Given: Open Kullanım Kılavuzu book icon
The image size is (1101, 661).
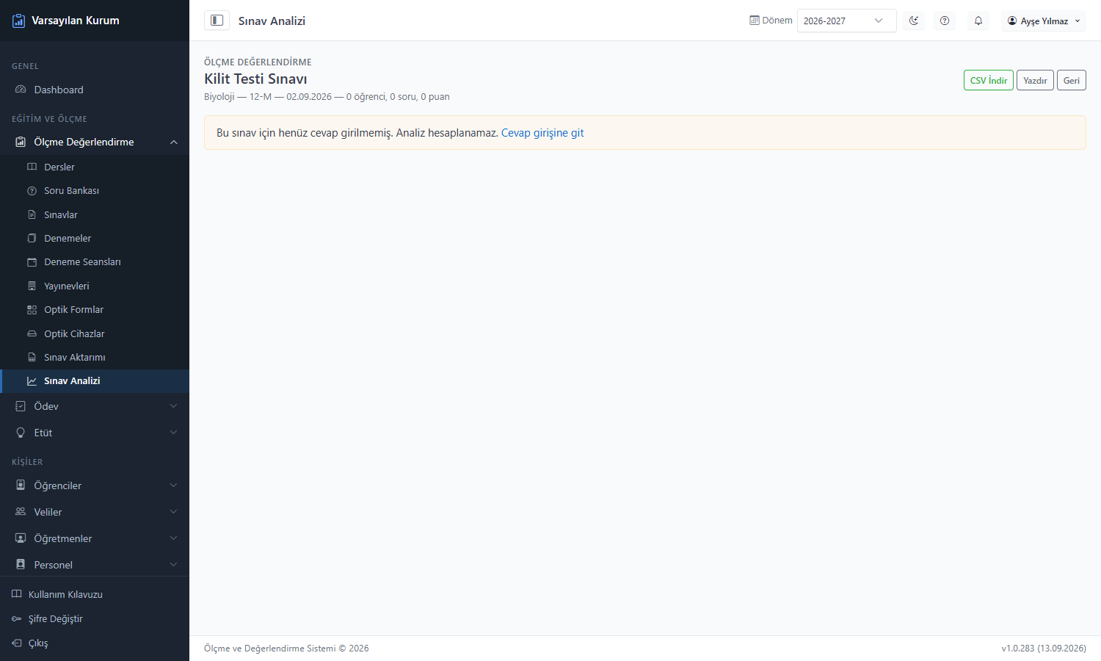Looking at the screenshot, I should pyautogui.click(x=17, y=594).
